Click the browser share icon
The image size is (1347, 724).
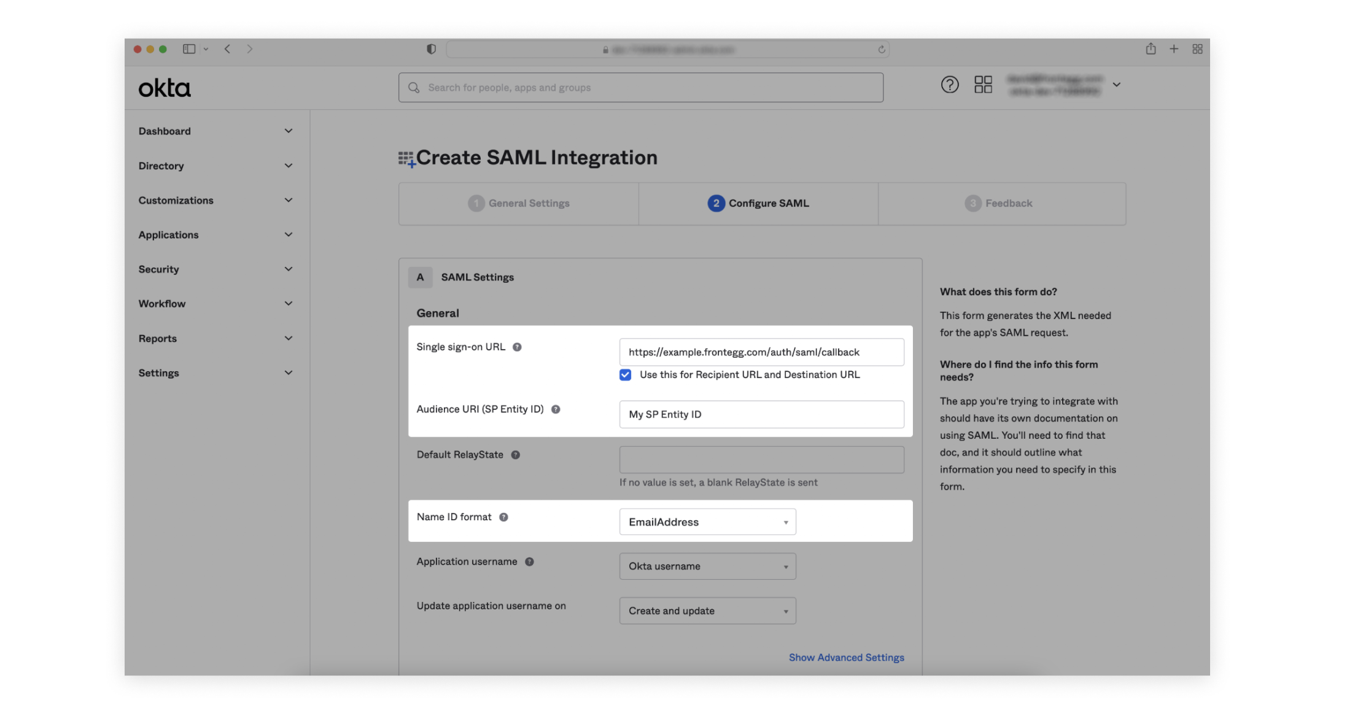[1151, 49]
